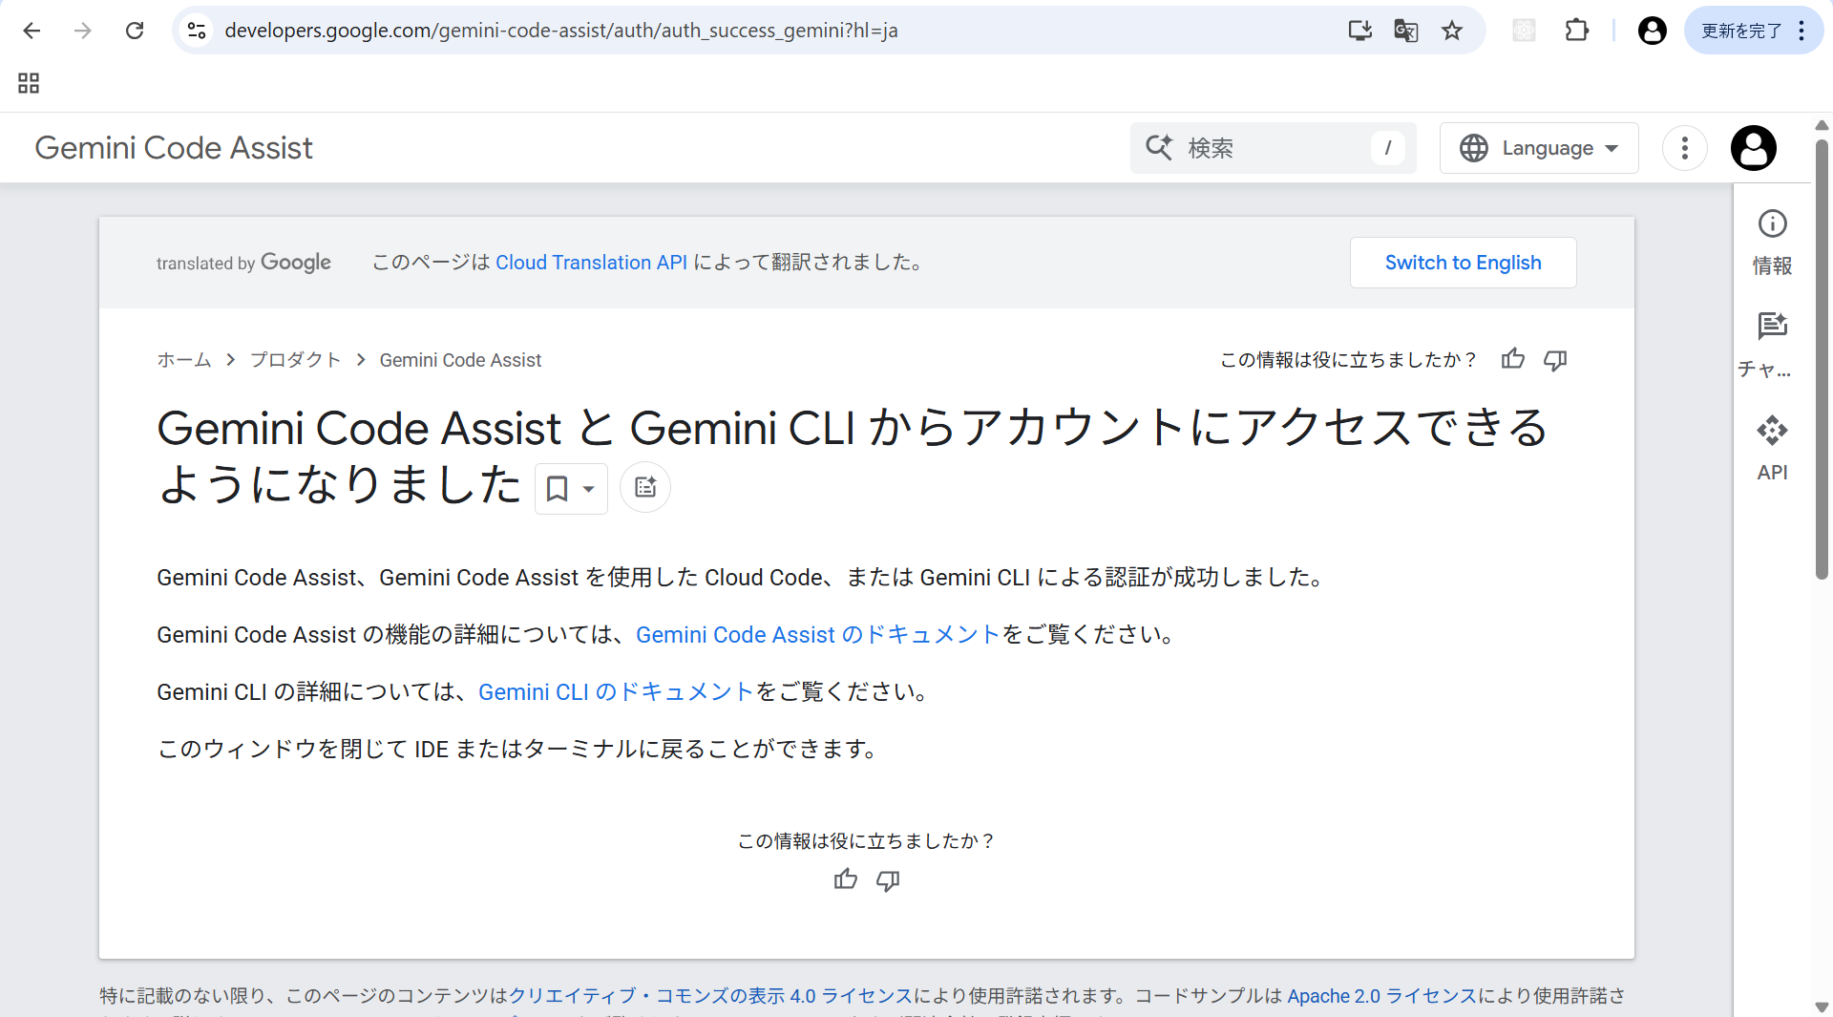This screenshot has height=1017, width=1833.
Task: Open the Extensions puzzle icon
Action: coord(1577,31)
